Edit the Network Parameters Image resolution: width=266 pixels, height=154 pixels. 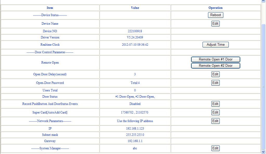[215, 121]
